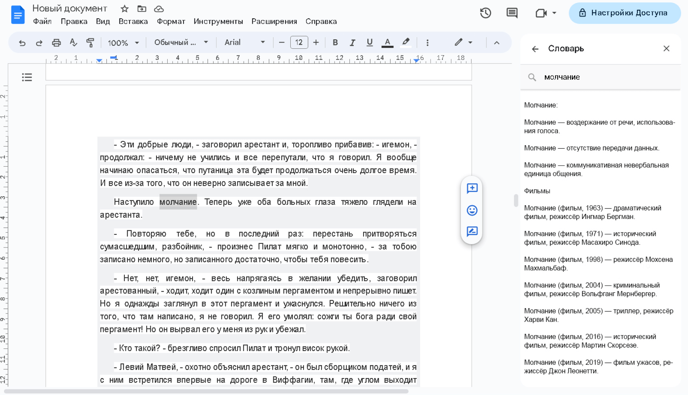Show document outline icon
This screenshot has width=688, height=395.
(27, 77)
